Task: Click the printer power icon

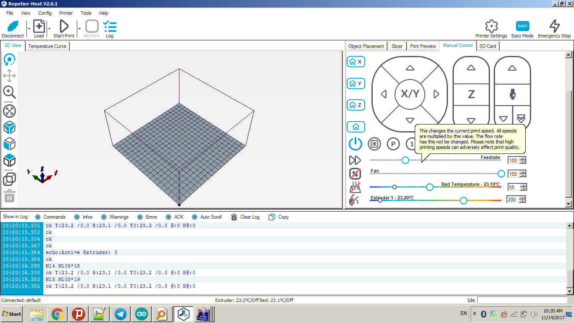Action: coord(355,144)
